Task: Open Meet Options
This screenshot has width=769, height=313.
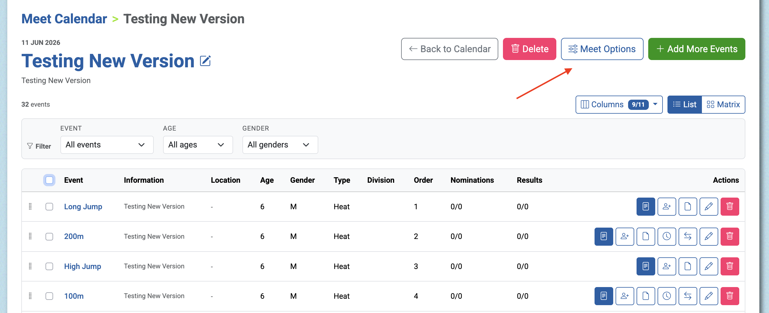Action: (602, 49)
